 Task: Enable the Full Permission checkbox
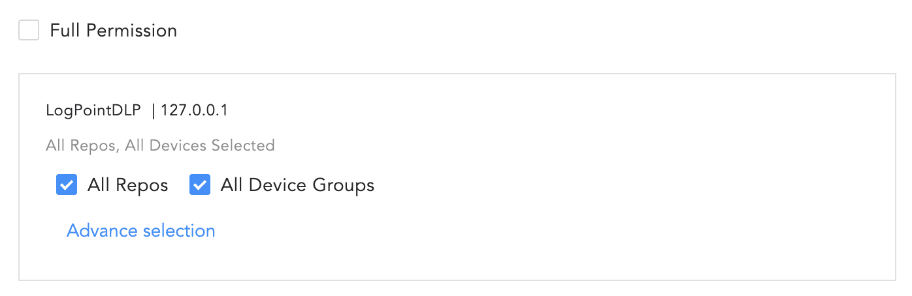click(29, 30)
